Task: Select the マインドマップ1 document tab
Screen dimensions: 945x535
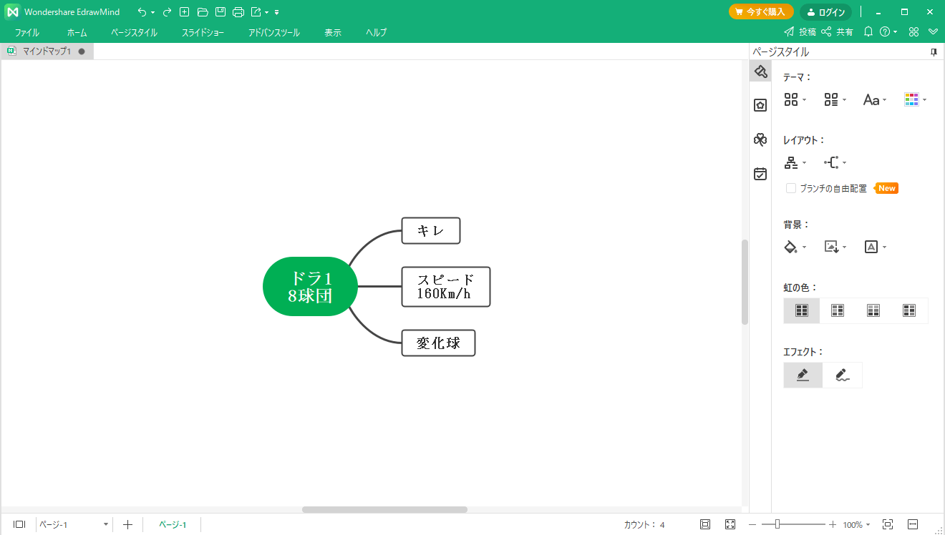Action: tap(47, 51)
